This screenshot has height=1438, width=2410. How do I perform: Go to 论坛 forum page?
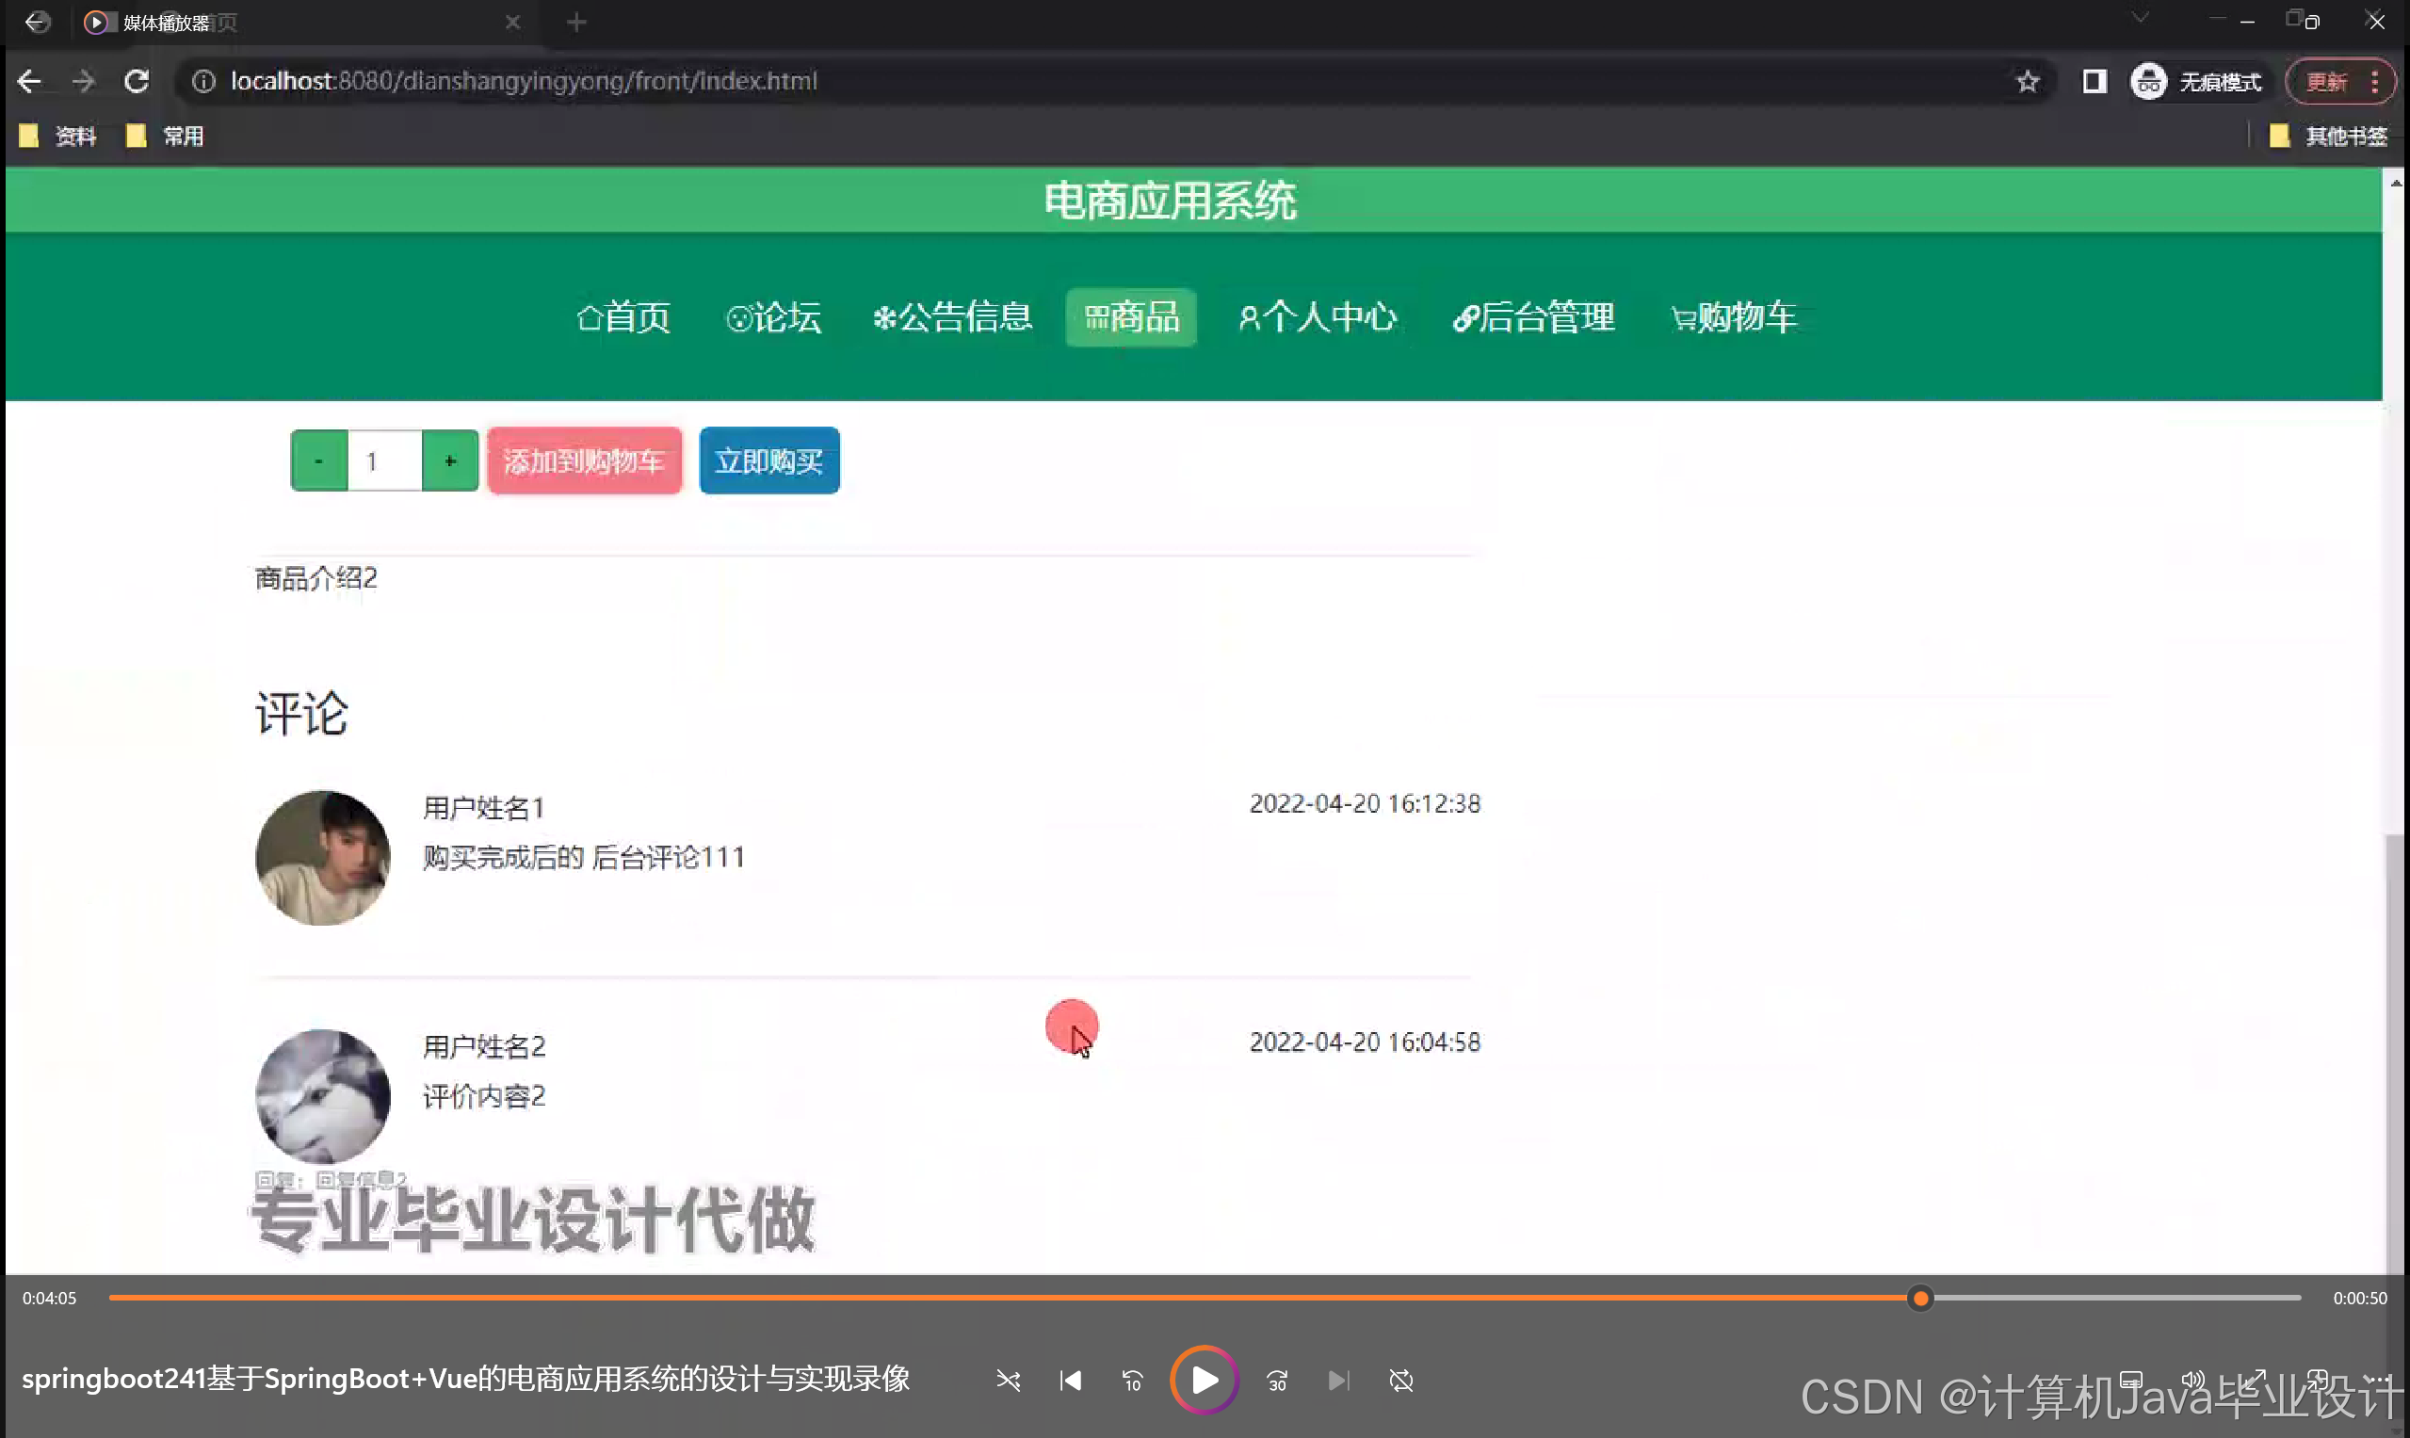pos(773,316)
